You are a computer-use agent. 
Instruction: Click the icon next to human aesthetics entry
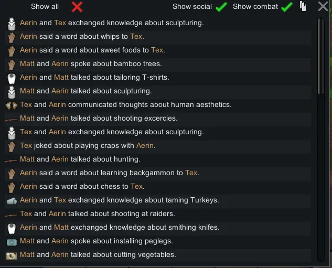tap(12, 105)
